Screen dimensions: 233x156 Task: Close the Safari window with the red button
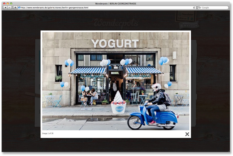click(4, 3)
